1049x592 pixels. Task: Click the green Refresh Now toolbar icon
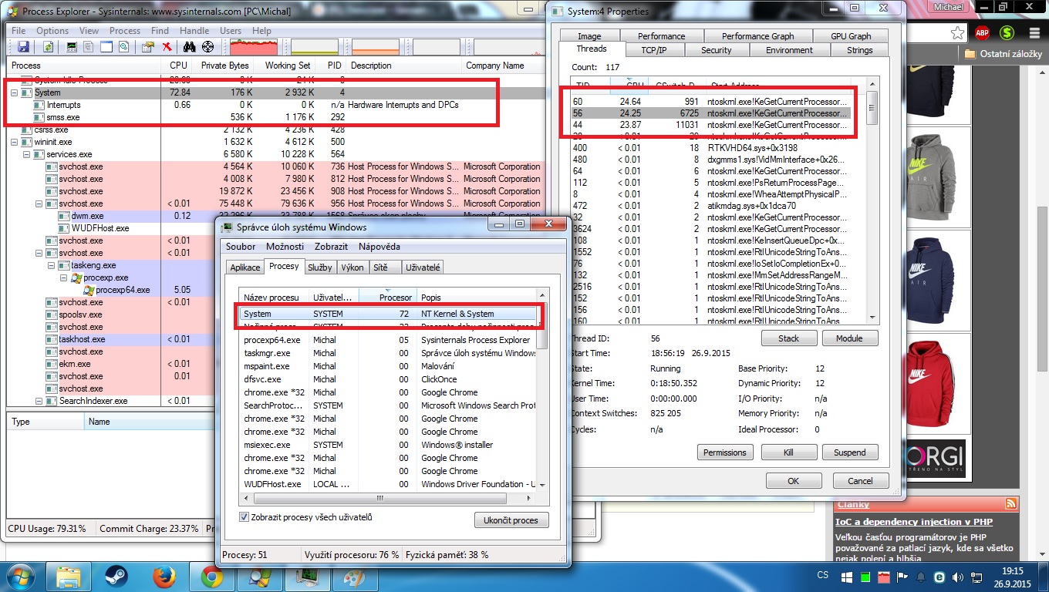pos(48,47)
